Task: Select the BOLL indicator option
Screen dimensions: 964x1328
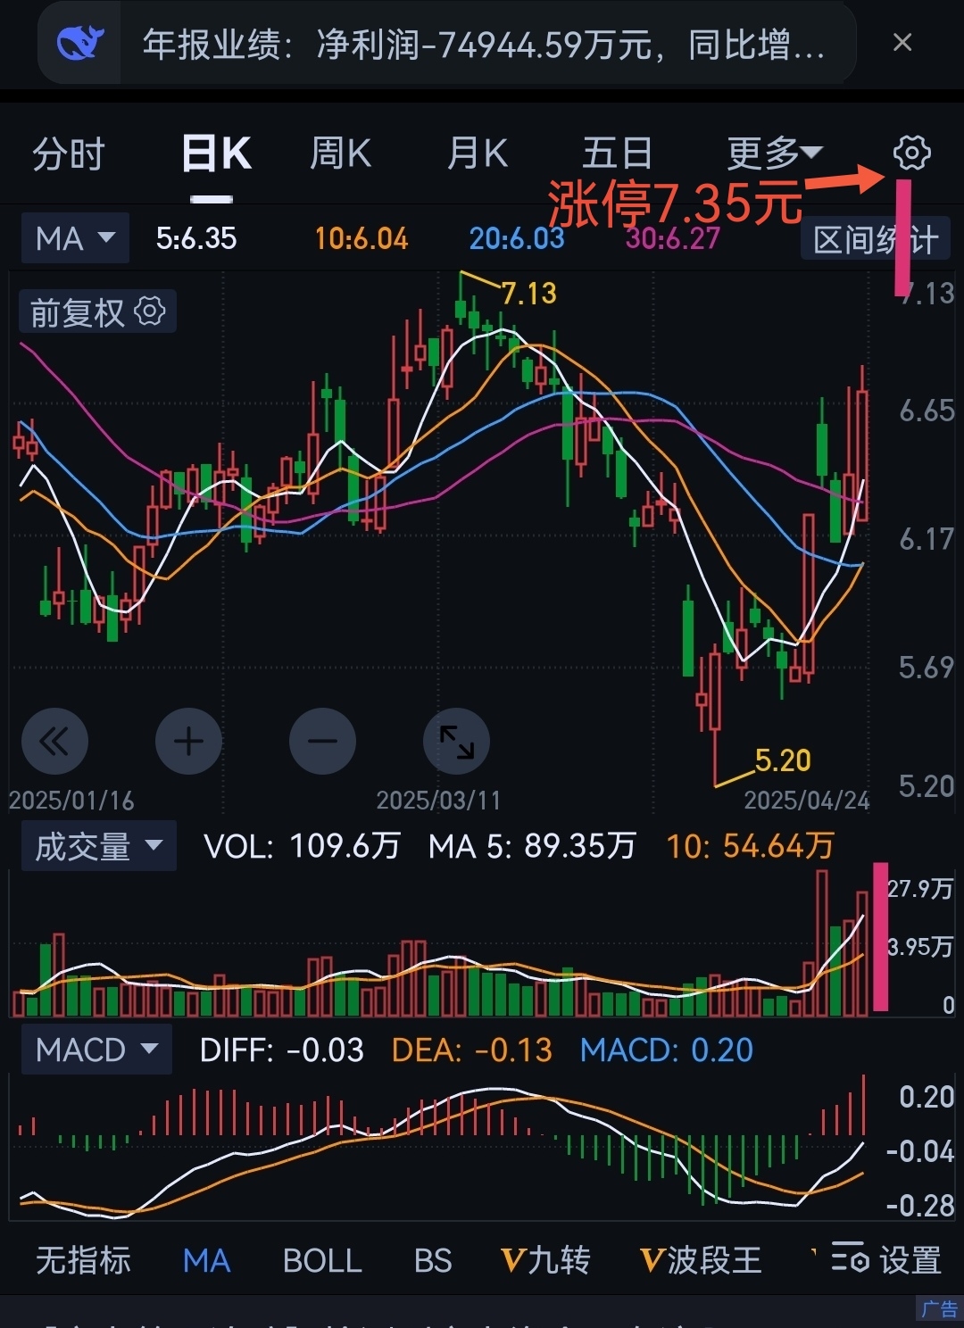Action: (x=322, y=1261)
